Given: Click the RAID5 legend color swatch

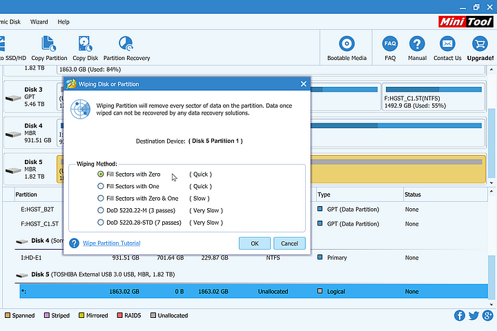Looking at the screenshot, I should pos(120,315).
